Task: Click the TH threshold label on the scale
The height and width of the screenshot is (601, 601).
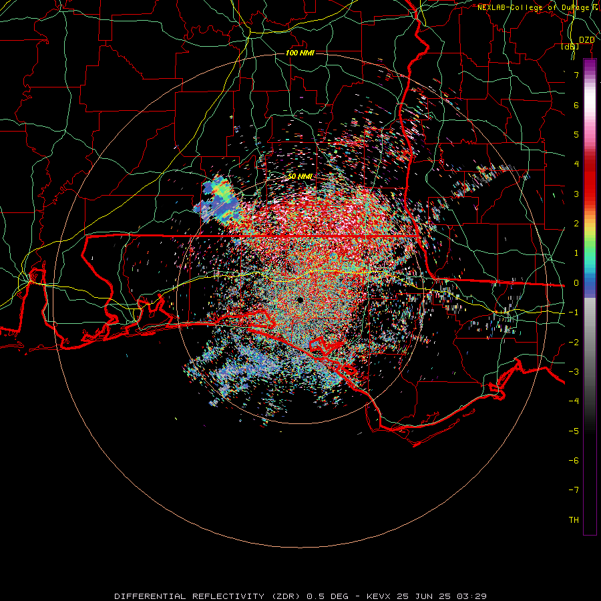Action: 574,520
